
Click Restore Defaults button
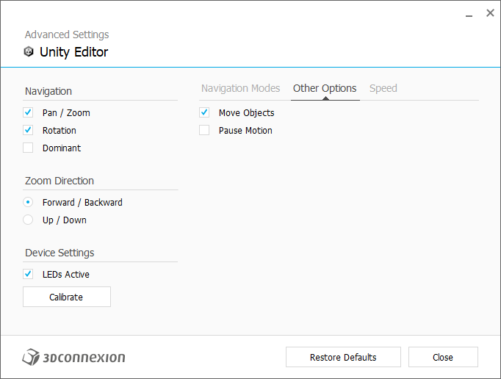pyautogui.click(x=343, y=358)
